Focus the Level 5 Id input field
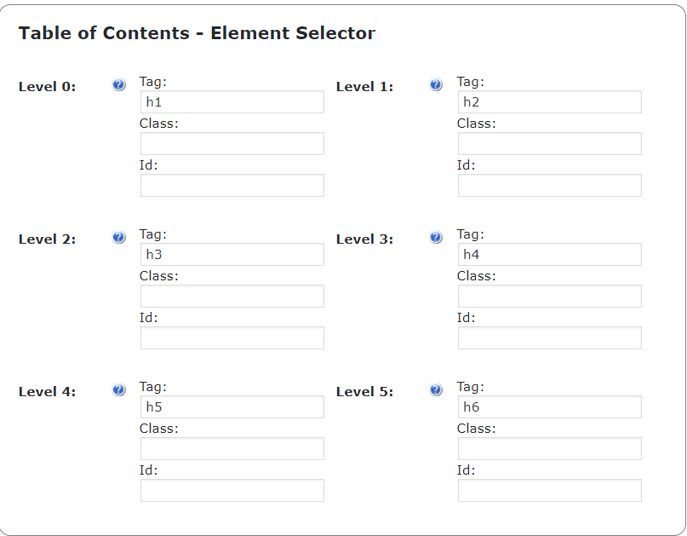Screen dimensions: 687x536 coord(549,491)
